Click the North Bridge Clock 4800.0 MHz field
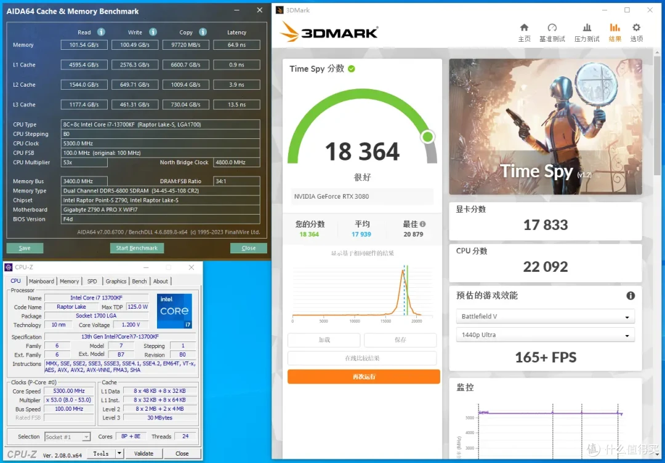665x463 pixels. click(x=236, y=162)
